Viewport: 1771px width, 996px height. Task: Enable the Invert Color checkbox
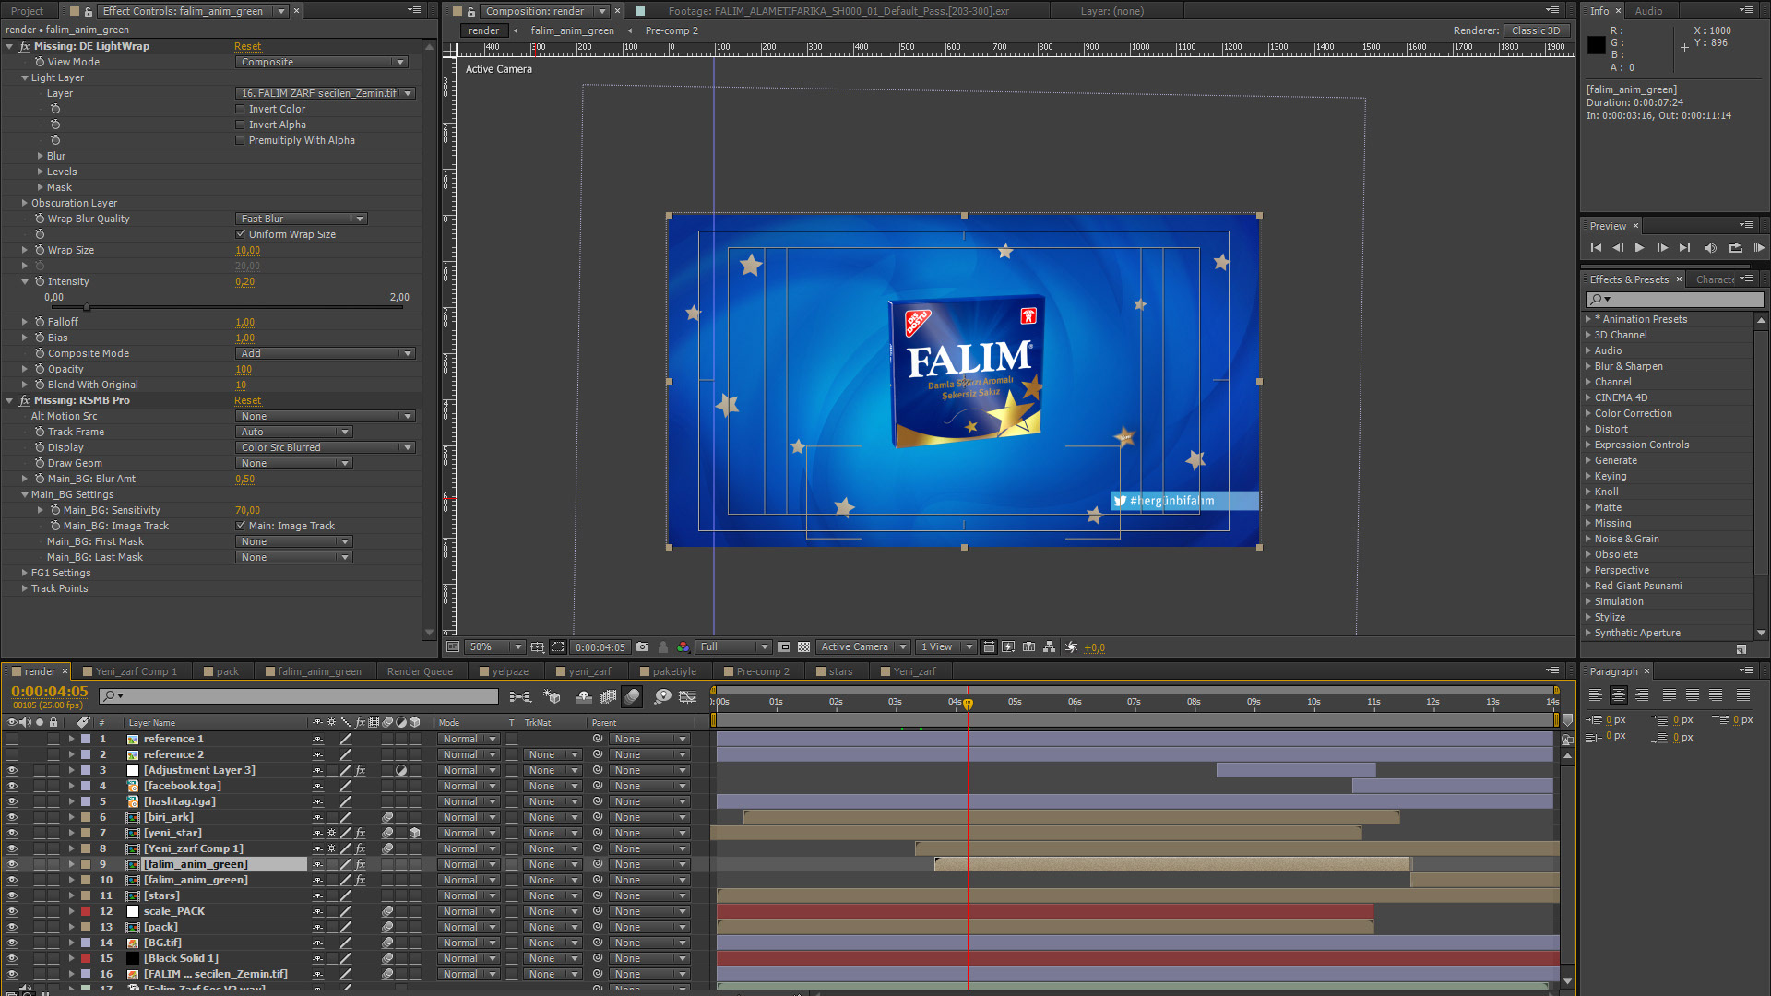click(241, 109)
